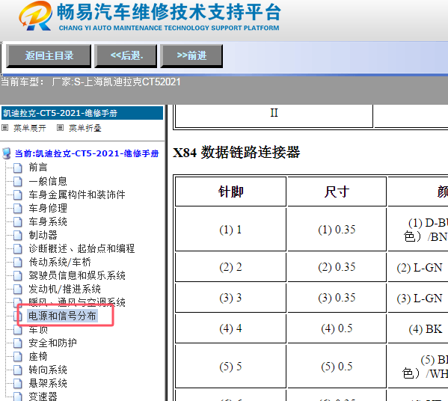This screenshot has height=401, width=448.
Task: Click the page icon beside 车身金属构件和装饰件
Action: coord(18,195)
